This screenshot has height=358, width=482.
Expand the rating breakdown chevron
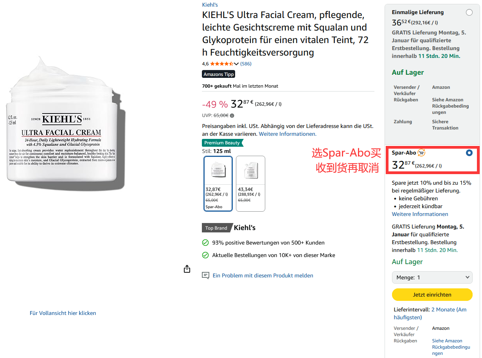(237, 64)
